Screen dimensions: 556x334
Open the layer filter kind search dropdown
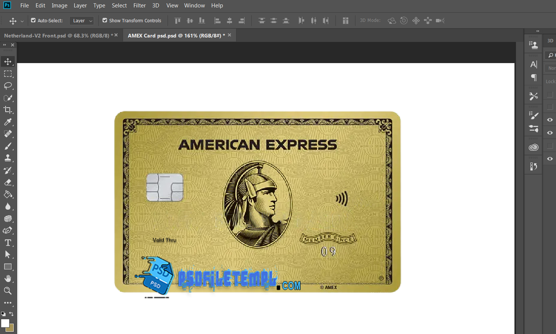[550, 55]
